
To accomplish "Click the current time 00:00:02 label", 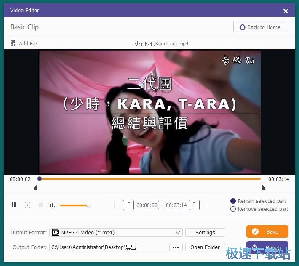I will 20,179.
